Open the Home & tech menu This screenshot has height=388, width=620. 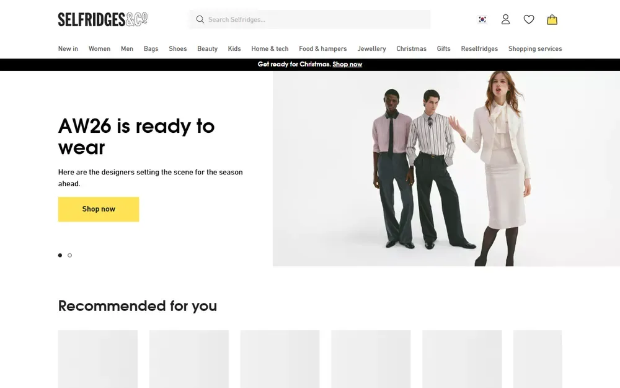click(270, 48)
